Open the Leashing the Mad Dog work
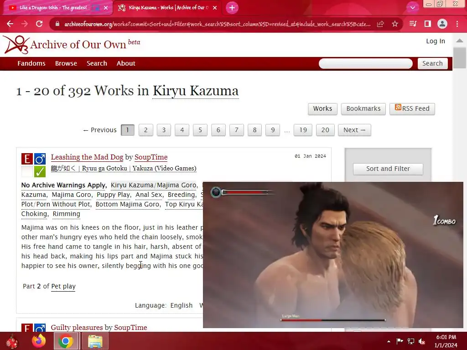467x350 pixels. [x=87, y=157]
